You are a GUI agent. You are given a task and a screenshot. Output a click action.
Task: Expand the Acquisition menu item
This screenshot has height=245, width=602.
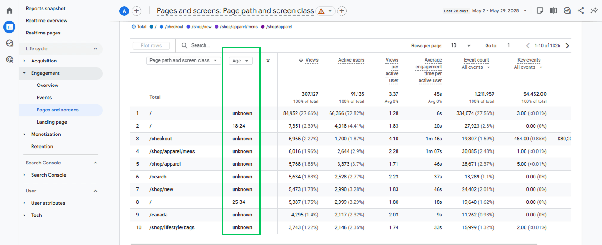[44, 61]
